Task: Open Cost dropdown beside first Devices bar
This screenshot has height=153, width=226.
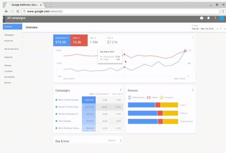Action: (x=183, y=105)
